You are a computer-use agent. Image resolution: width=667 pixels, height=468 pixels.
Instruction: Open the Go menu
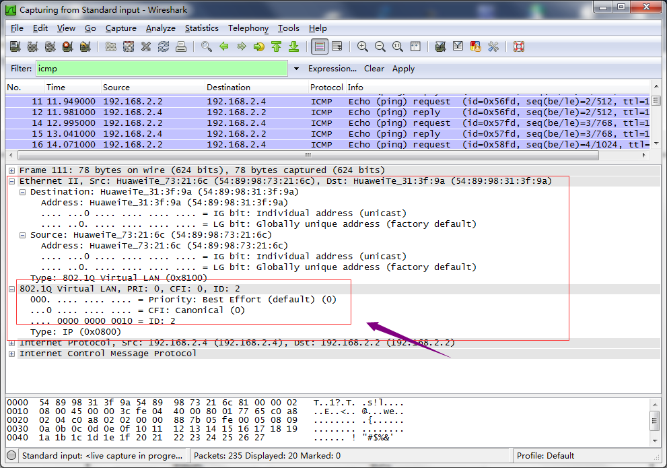point(90,28)
